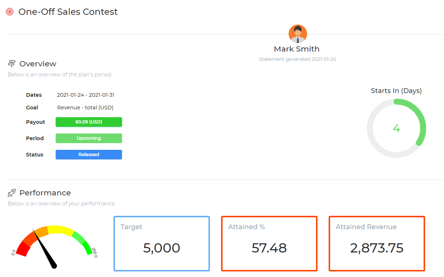Click the One-Off Sales Contest title
This screenshot has height=277, width=444.
(x=68, y=12)
